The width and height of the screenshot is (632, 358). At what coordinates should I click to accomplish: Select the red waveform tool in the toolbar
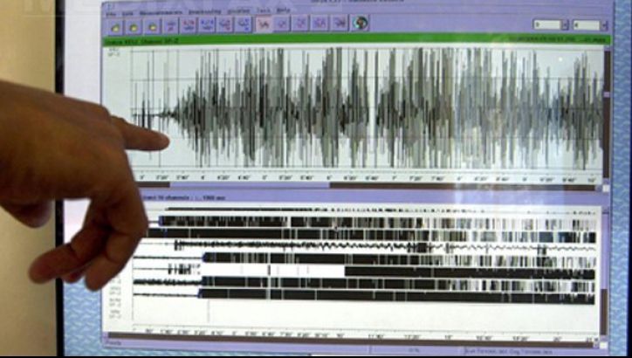click(264, 24)
